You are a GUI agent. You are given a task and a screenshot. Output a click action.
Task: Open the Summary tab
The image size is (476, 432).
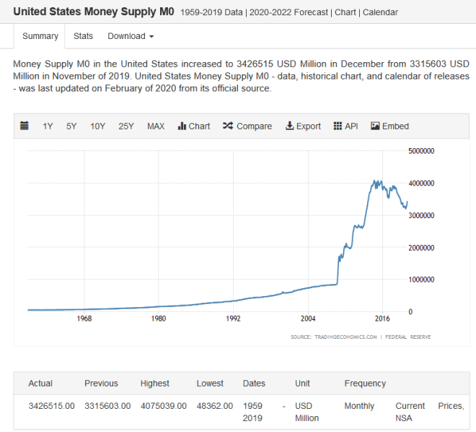40,36
